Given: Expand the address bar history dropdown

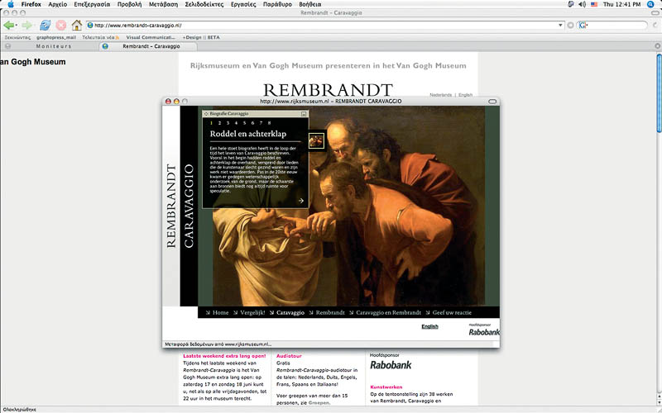Looking at the screenshot, I should (560, 26).
